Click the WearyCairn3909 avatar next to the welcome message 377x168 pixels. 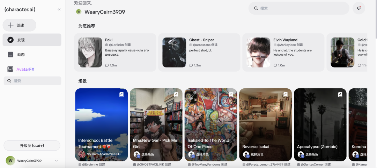click(79, 12)
